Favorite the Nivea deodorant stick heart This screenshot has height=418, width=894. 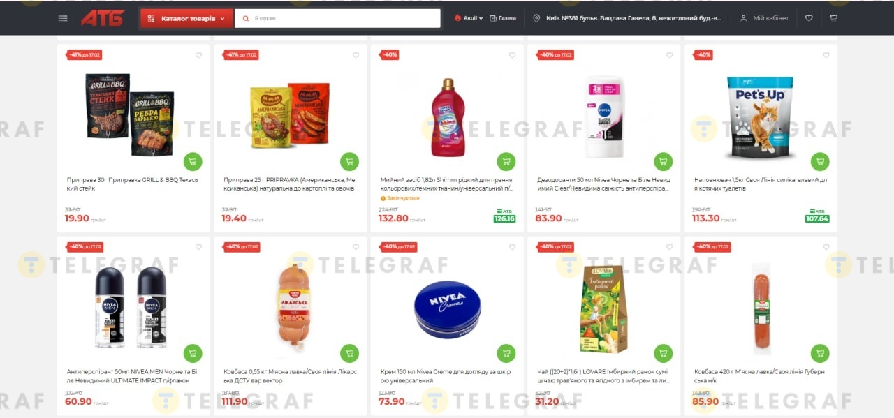click(x=669, y=55)
